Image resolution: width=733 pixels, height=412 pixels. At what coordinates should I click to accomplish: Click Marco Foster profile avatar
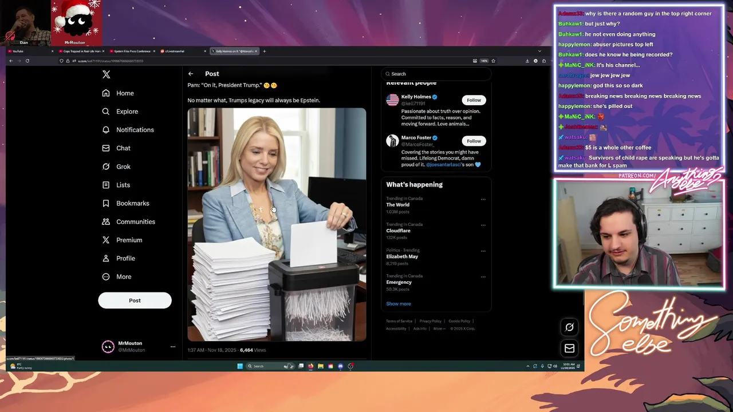[392, 141]
